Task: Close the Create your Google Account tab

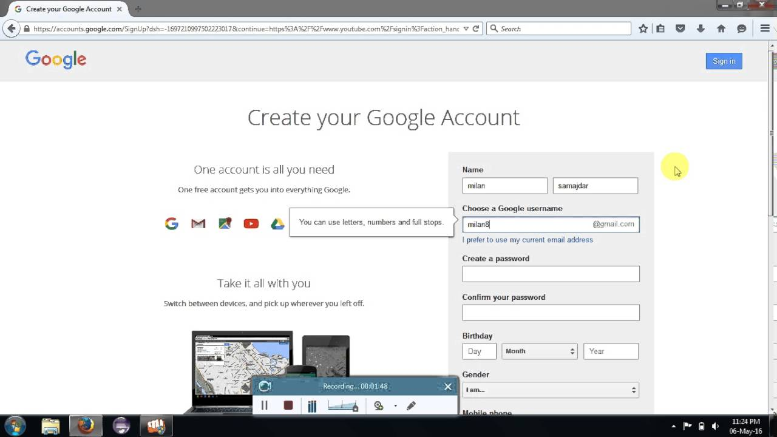Action: (x=120, y=9)
